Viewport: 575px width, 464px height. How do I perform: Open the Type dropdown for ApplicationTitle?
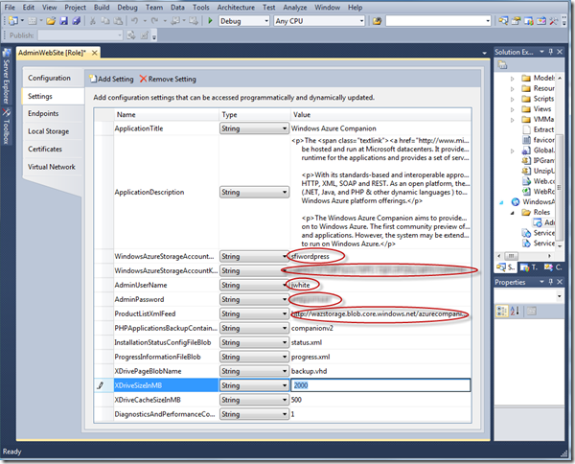[285, 128]
